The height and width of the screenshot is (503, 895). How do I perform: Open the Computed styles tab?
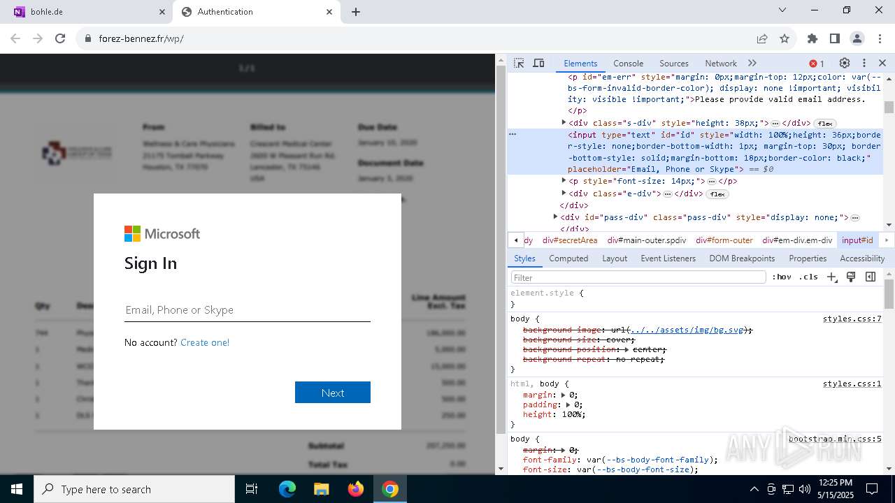[568, 258]
